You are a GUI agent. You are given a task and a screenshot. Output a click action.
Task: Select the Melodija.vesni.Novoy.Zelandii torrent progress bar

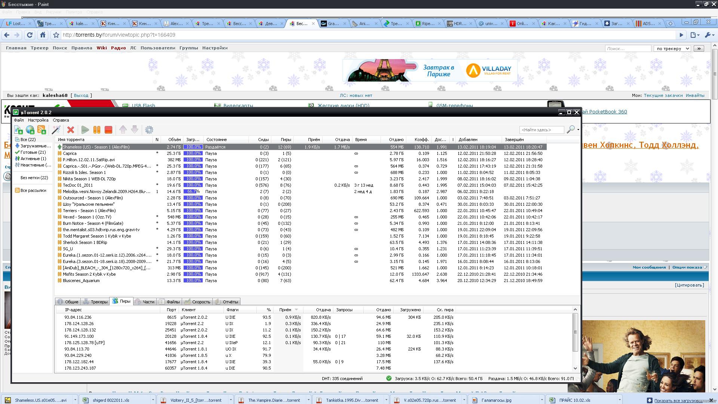[193, 192]
